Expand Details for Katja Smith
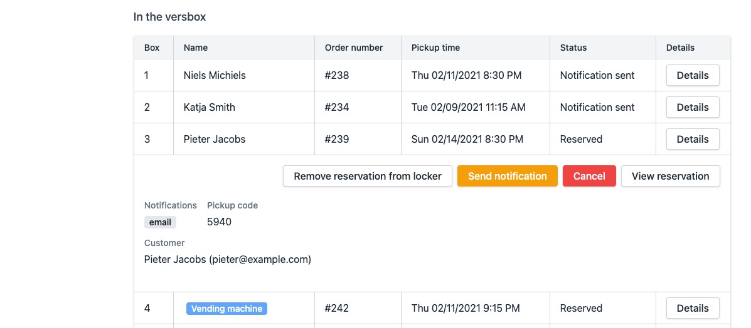The image size is (751, 328). (x=693, y=107)
